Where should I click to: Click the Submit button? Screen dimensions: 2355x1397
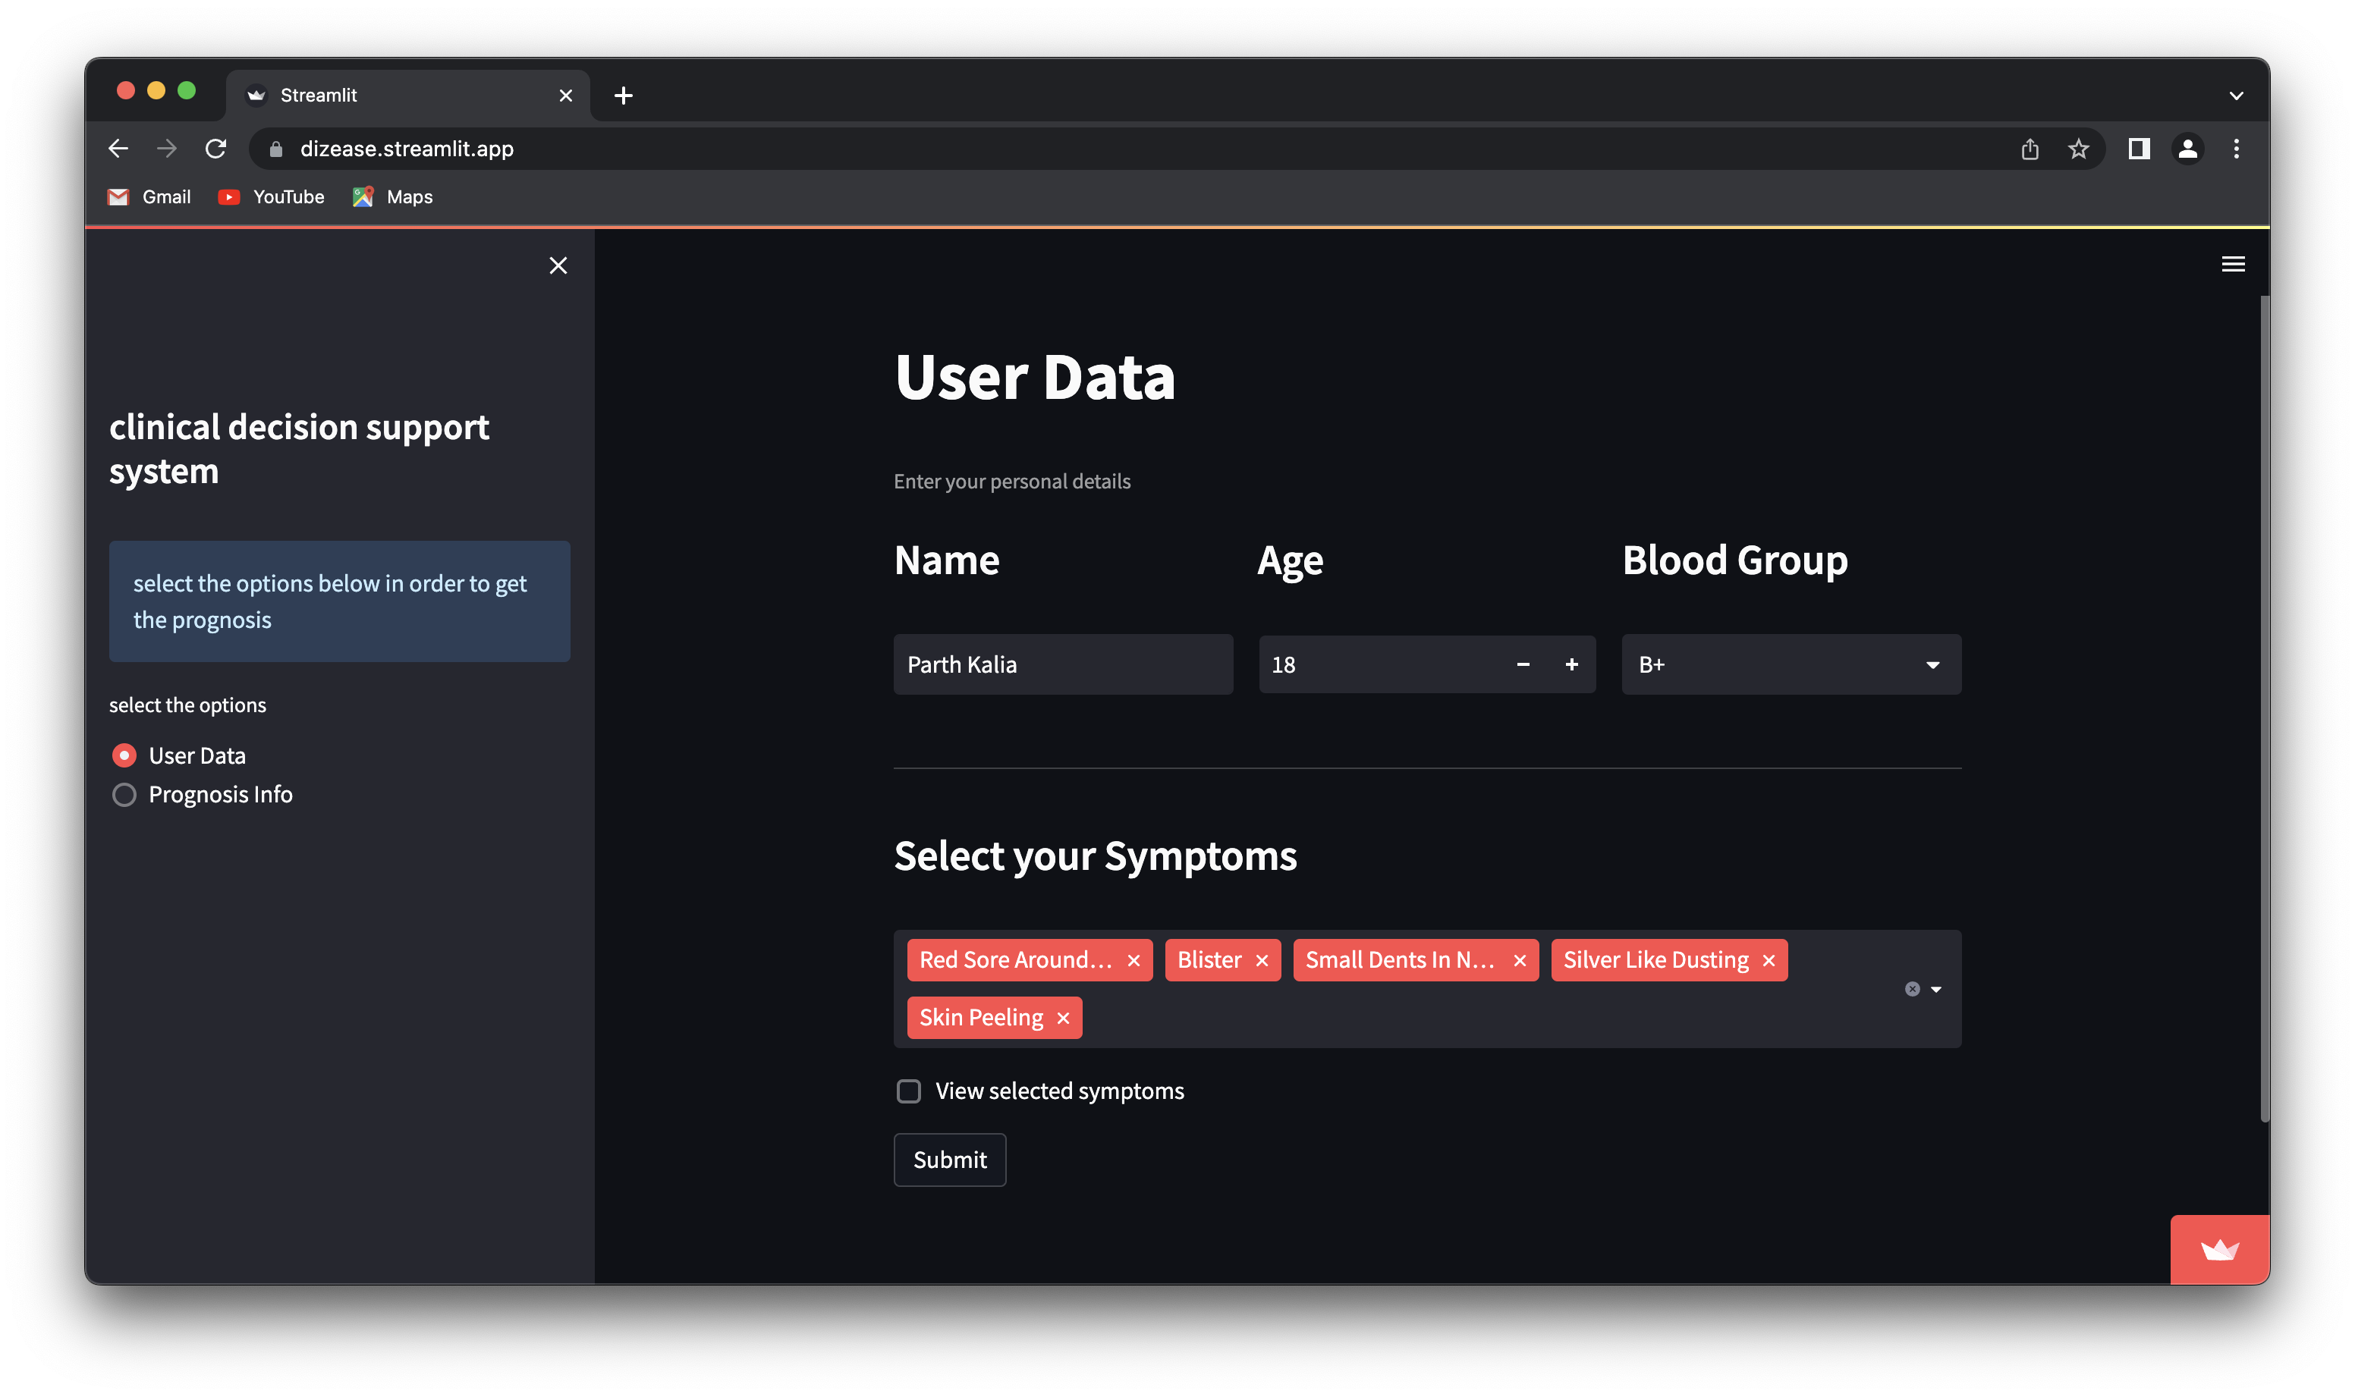click(949, 1160)
